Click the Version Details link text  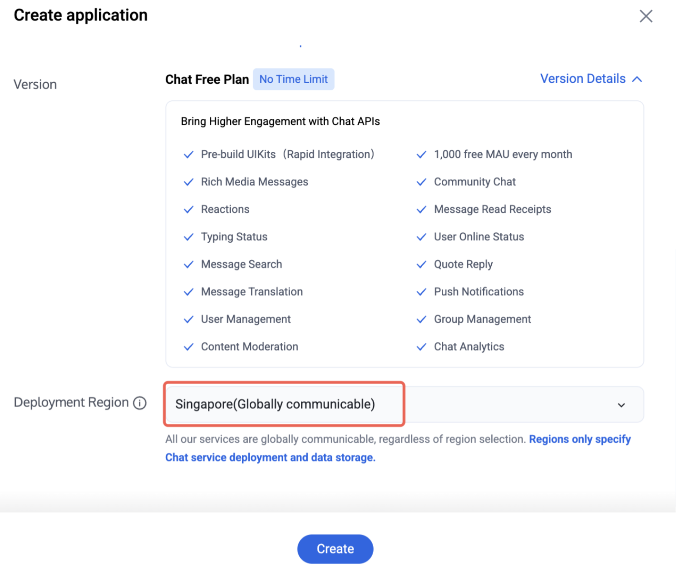(583, 79)
